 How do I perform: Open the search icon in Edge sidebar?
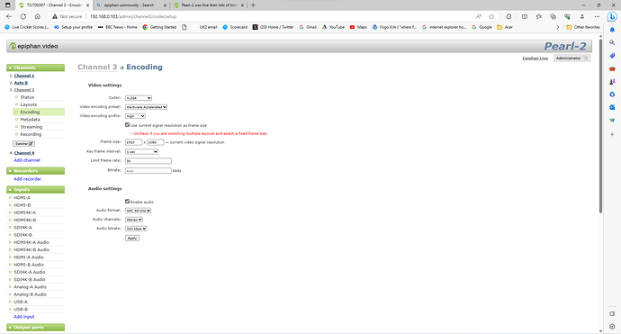click(612, 43)
